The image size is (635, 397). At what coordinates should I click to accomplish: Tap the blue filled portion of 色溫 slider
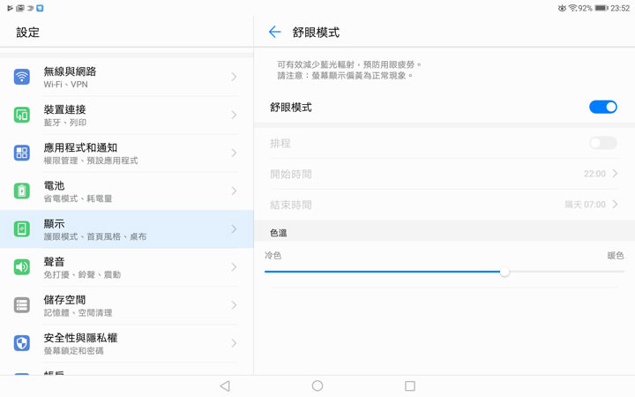click(382, 272)
